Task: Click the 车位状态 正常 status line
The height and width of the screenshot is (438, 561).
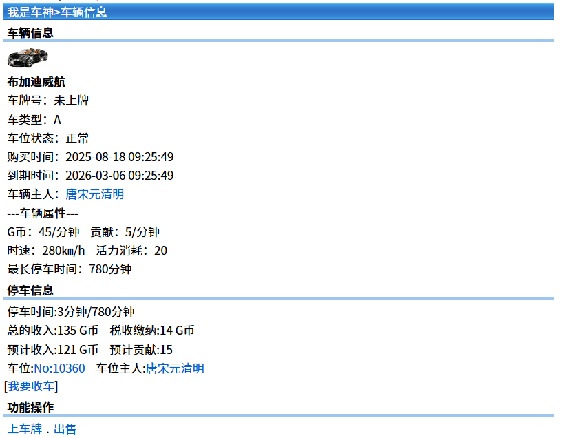Action: [48, 138]
